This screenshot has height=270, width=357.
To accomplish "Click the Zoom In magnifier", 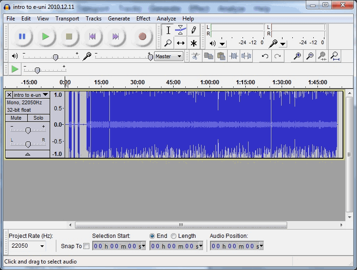I will (297, 56).
